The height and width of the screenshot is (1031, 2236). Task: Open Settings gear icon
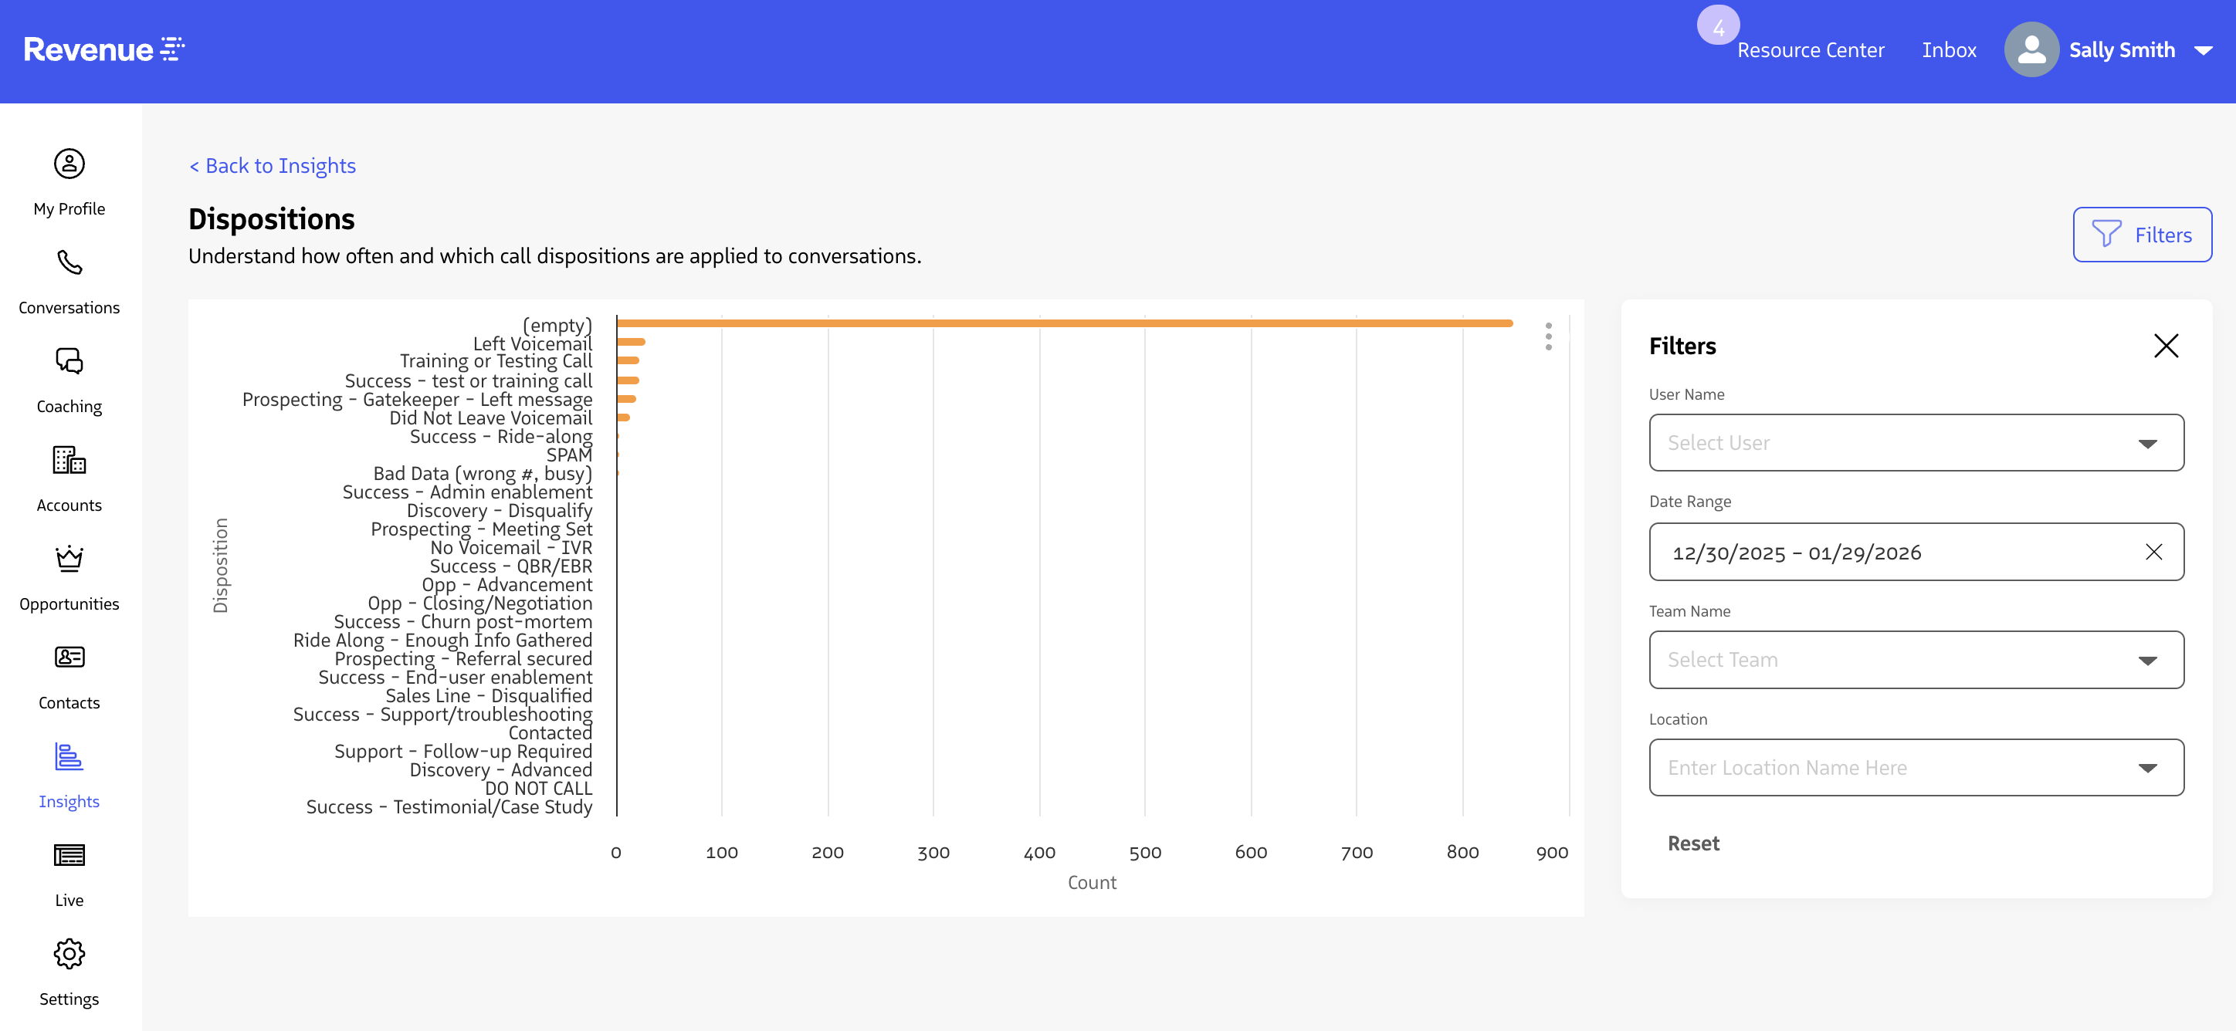coord(69,955)
